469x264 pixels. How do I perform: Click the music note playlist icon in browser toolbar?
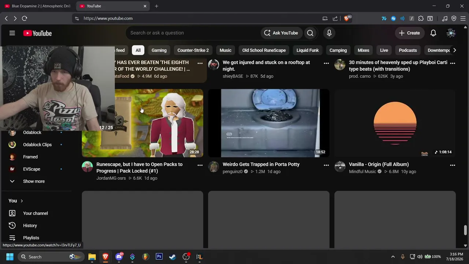coord(444,18)
